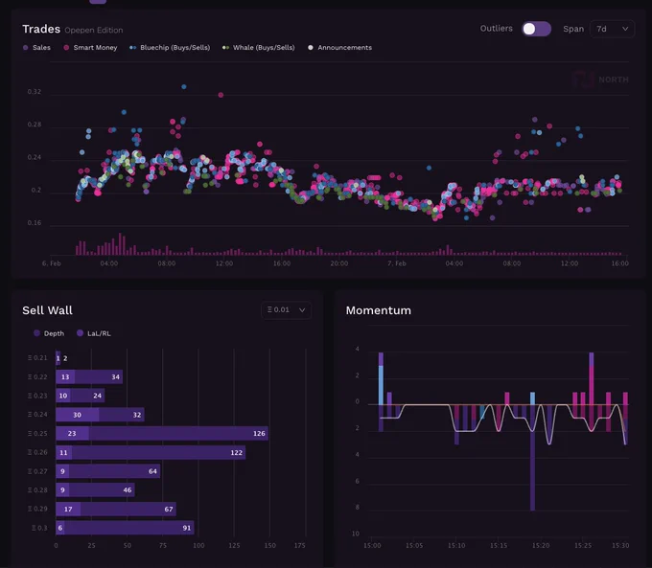Click the 12:00 label after 7. Feb
652x568 pixels.
pyautogui.click(x=570, y=263)
